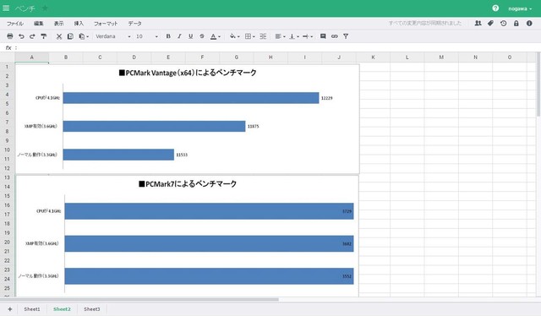Expand the paste options arrow
This screenshot has height=316, width=541.
(x=88, y=36)
